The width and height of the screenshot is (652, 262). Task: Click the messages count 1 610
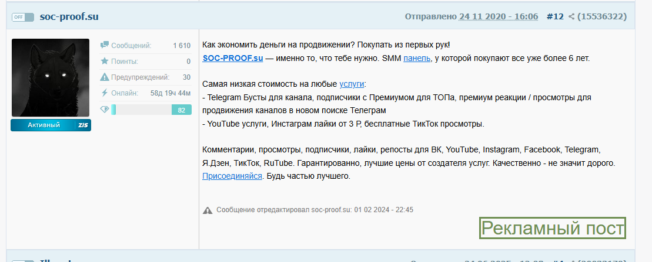[182, 46]
